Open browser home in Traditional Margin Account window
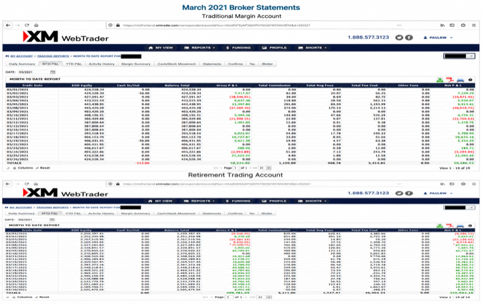The image size is (482, 304). coord(36,25)
